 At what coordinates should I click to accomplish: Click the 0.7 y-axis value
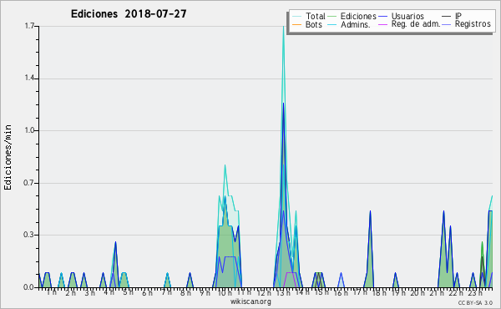pyautogui.click(x=29, y=183)
